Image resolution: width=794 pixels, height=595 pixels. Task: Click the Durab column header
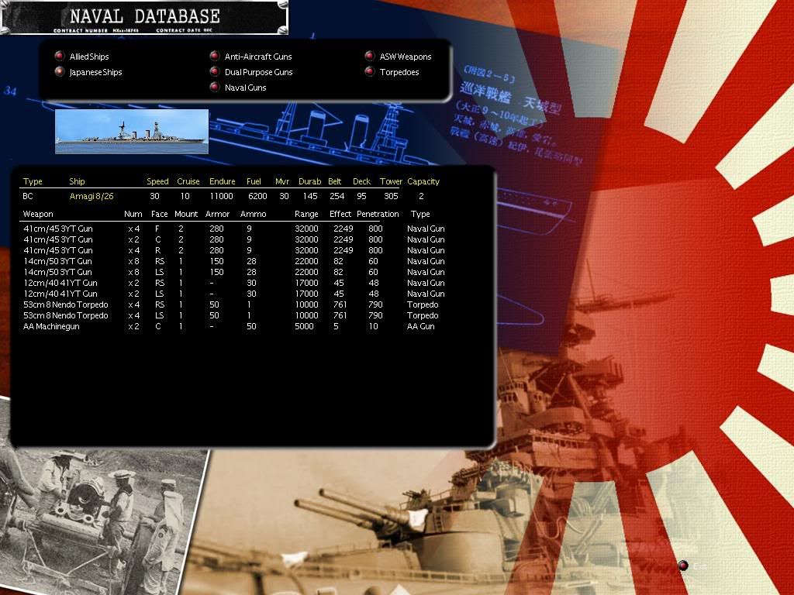click(x=310, y=181)
